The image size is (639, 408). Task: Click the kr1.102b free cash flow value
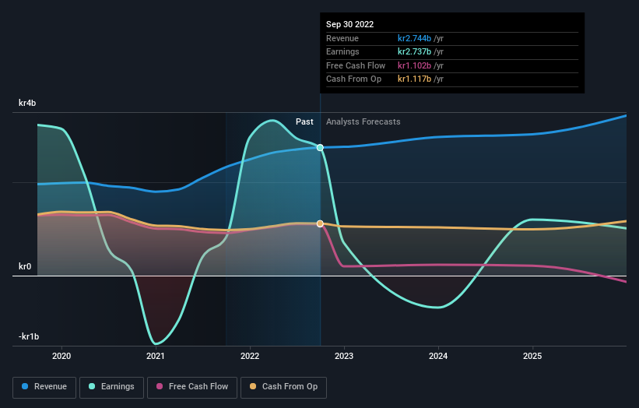414,65
